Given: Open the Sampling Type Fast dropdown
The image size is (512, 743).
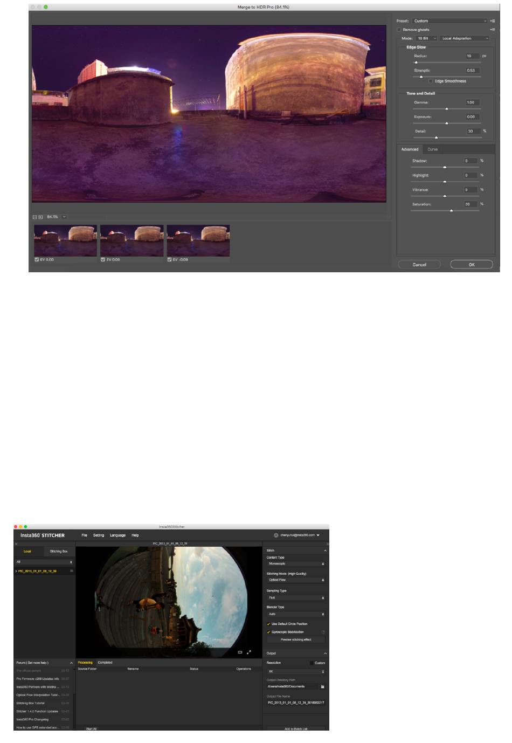Looking at the screenshot, I should click(296, 598).
